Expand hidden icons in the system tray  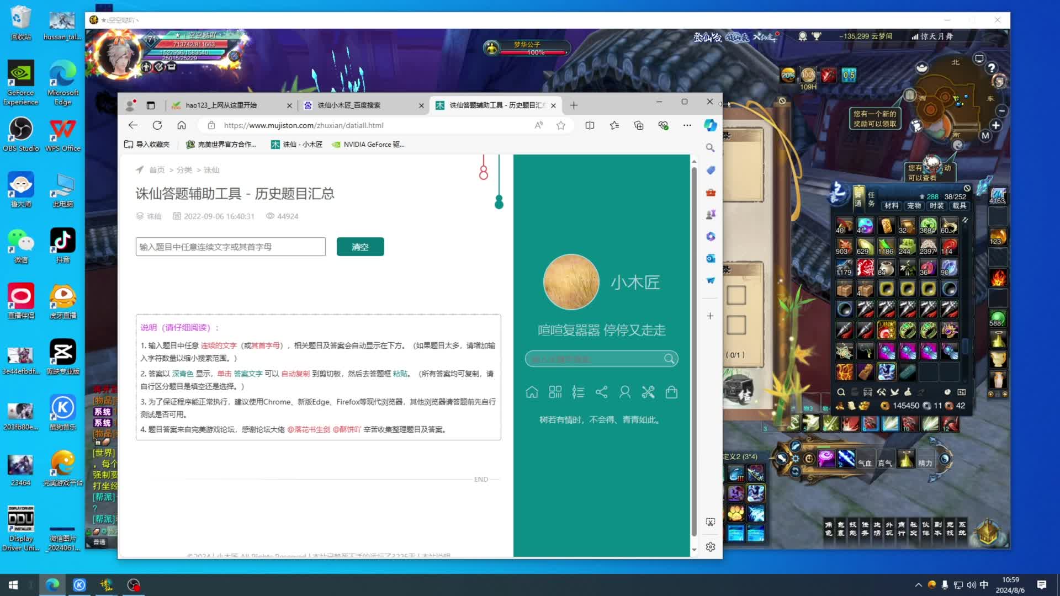pyautogui.click(x=918, y=584)
